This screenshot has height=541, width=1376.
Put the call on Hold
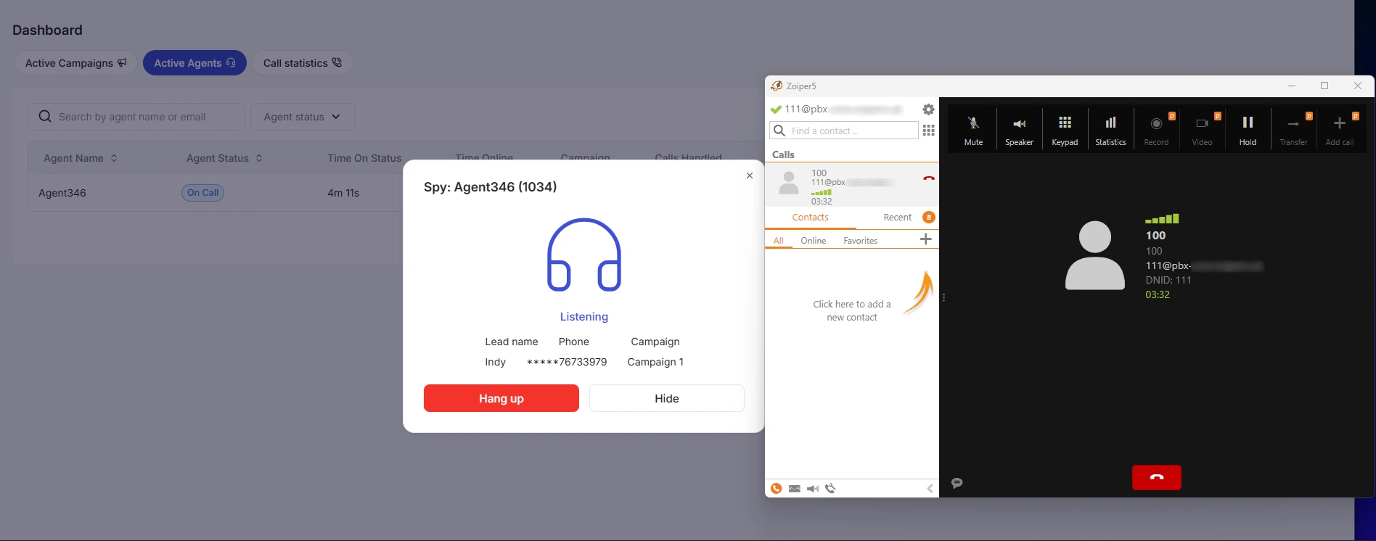[1248, 129]
